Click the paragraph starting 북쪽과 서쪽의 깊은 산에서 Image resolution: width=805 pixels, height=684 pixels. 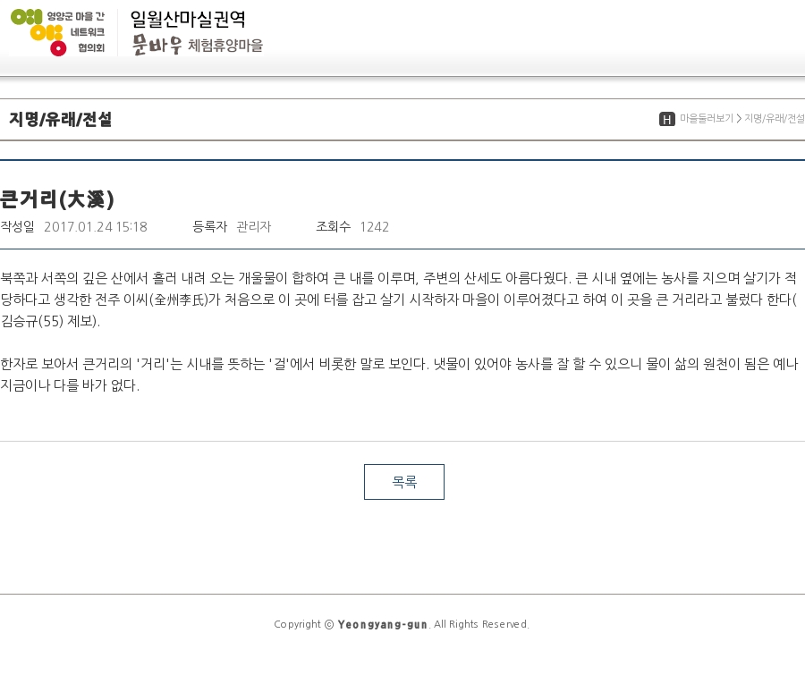pos(399,300)
